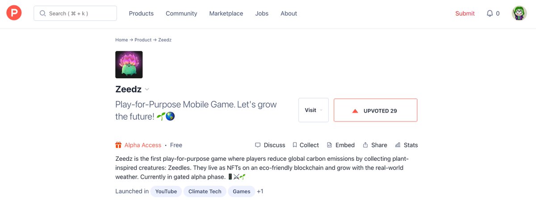Open the user avatar profile menu

[x=519, y=13]
